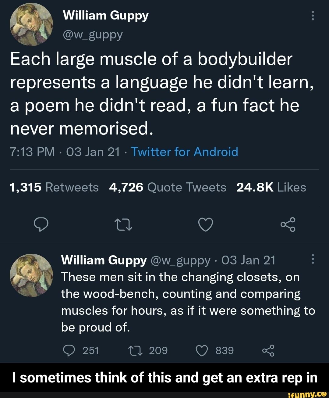
Task: Click the @w_guppy handle under the display name
Action: (x=93, y=34)
